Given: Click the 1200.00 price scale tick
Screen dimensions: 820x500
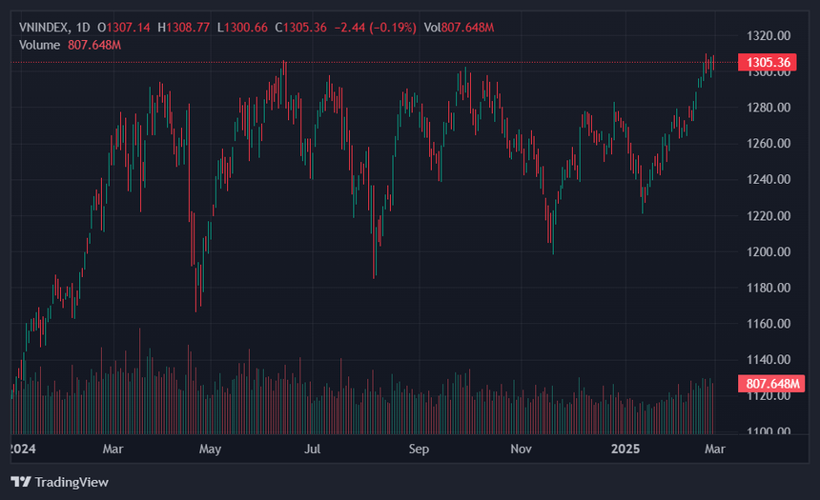Looking at the screenshot, I should coord(769,251).
